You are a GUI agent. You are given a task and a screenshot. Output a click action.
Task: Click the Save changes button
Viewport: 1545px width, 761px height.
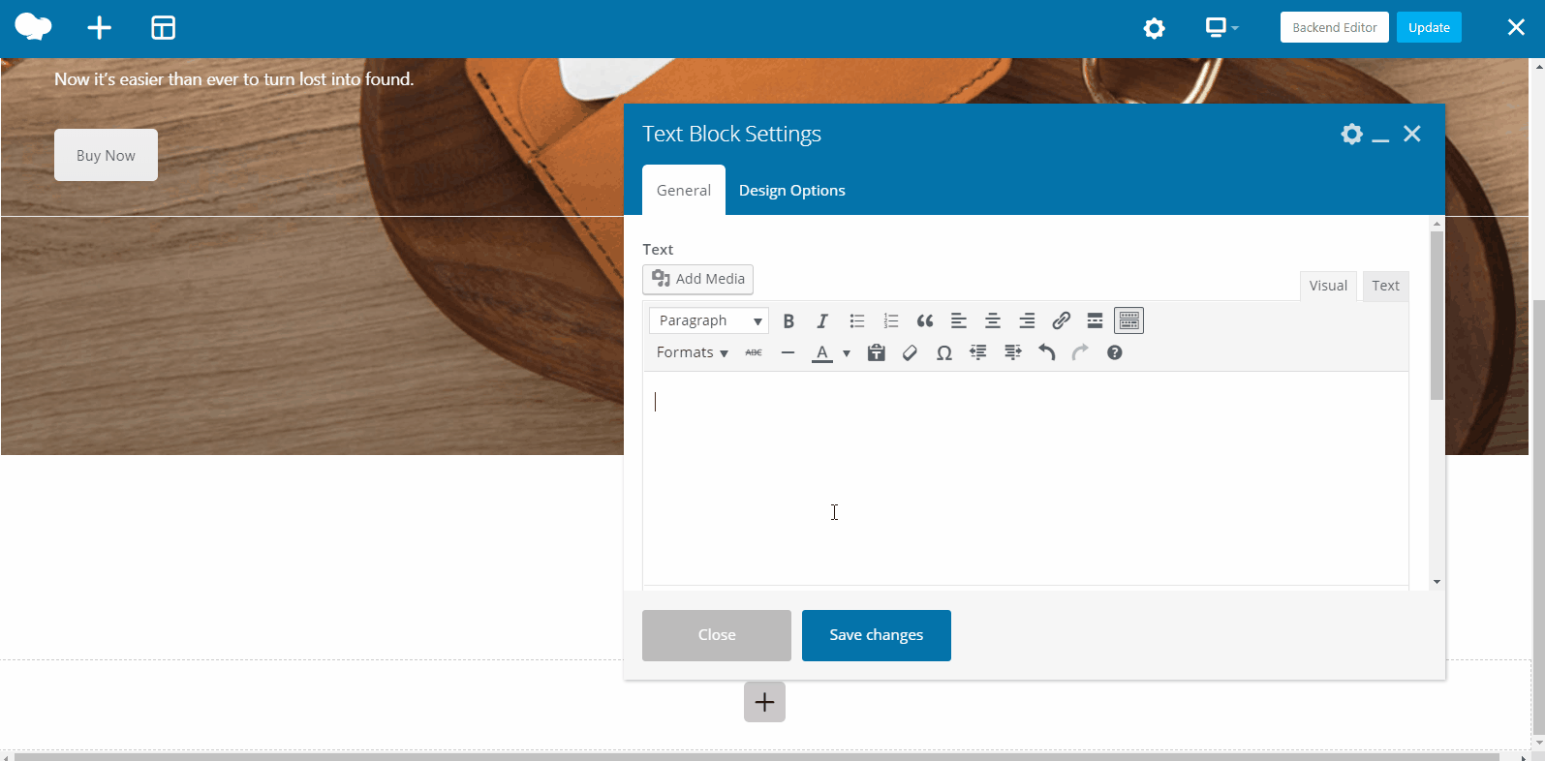[x=876, y=635]
